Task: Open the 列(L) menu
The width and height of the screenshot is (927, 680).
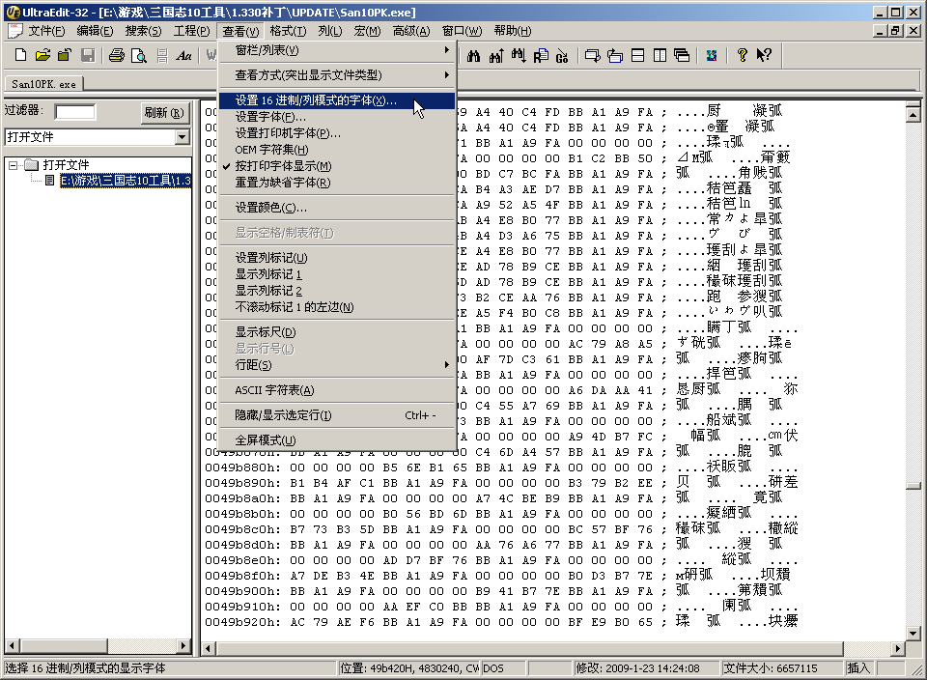Action: coord(330,31)
